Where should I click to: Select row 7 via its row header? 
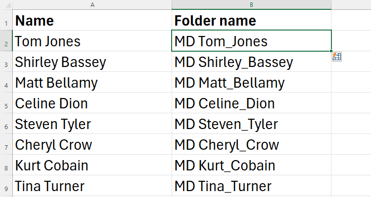pyautogui.click(x=5, y=147)
